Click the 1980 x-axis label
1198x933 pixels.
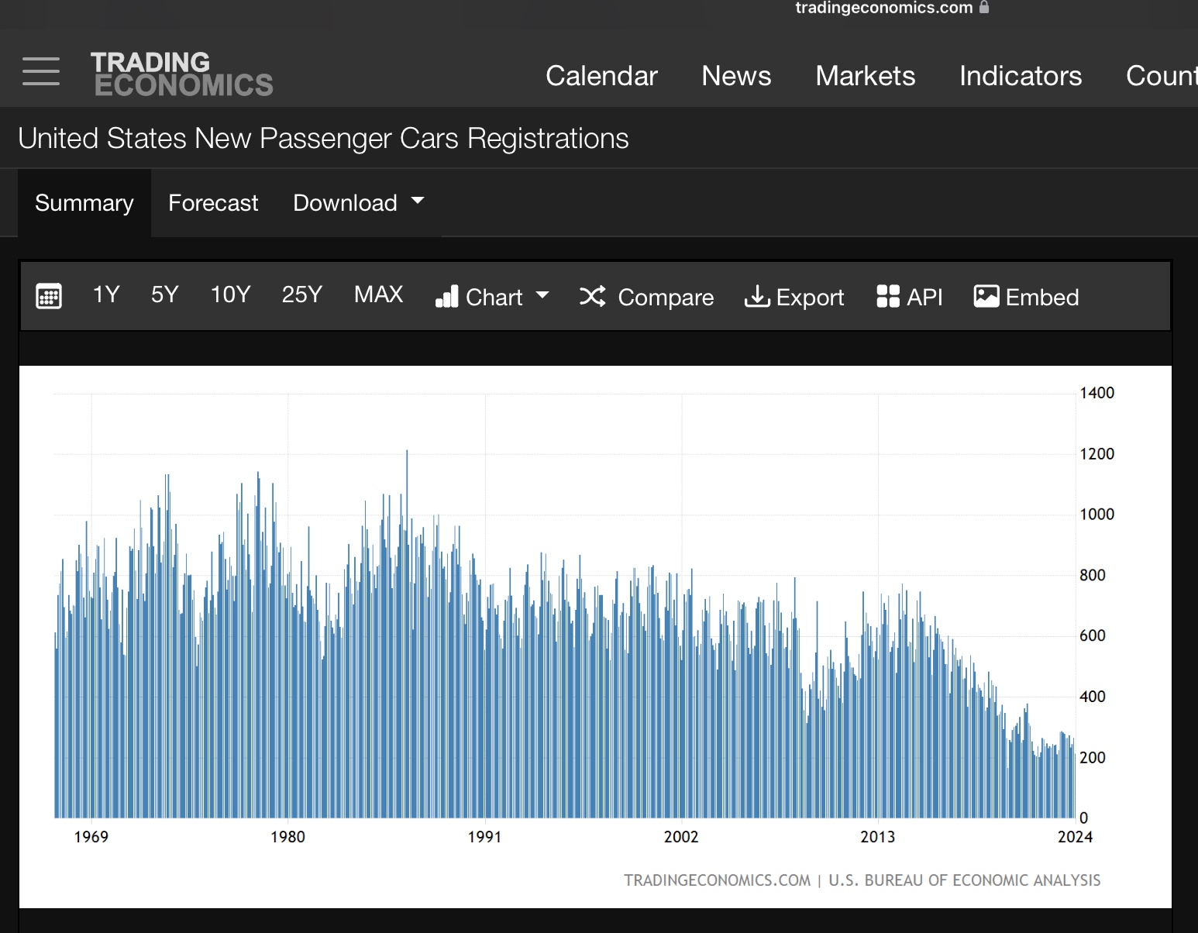287,837
